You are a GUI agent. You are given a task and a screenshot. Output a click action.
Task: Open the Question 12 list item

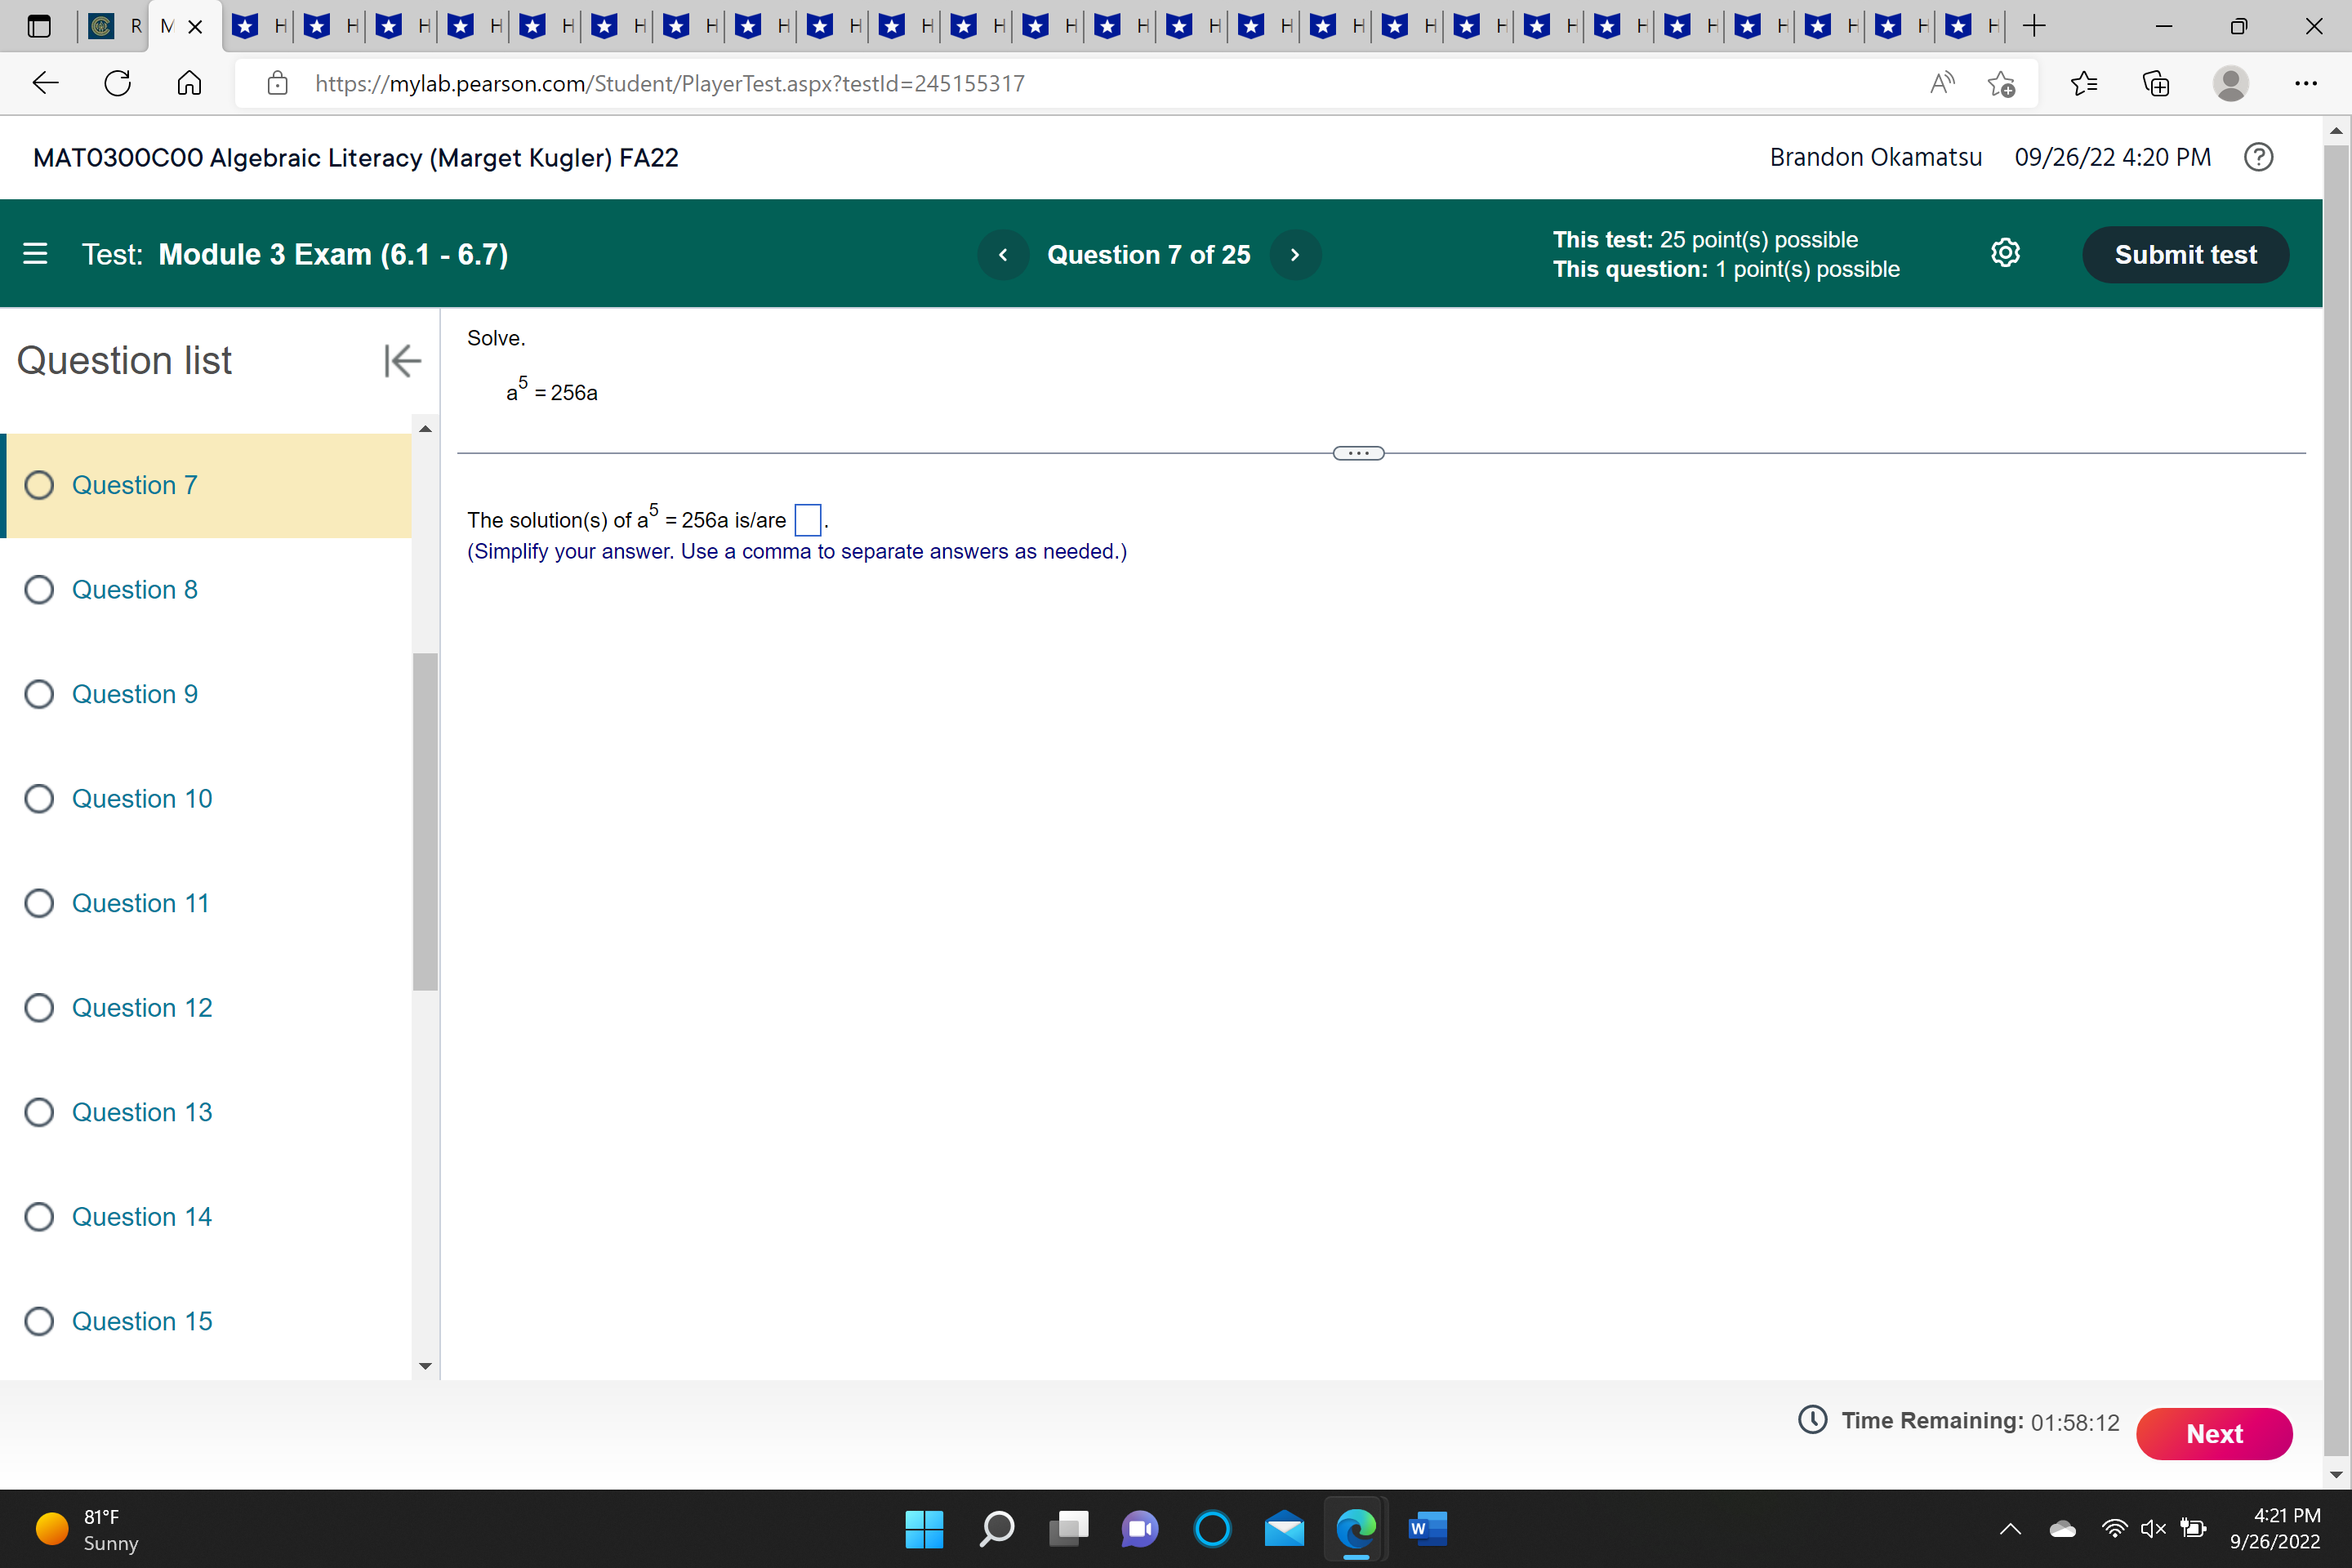[142, 1008]
